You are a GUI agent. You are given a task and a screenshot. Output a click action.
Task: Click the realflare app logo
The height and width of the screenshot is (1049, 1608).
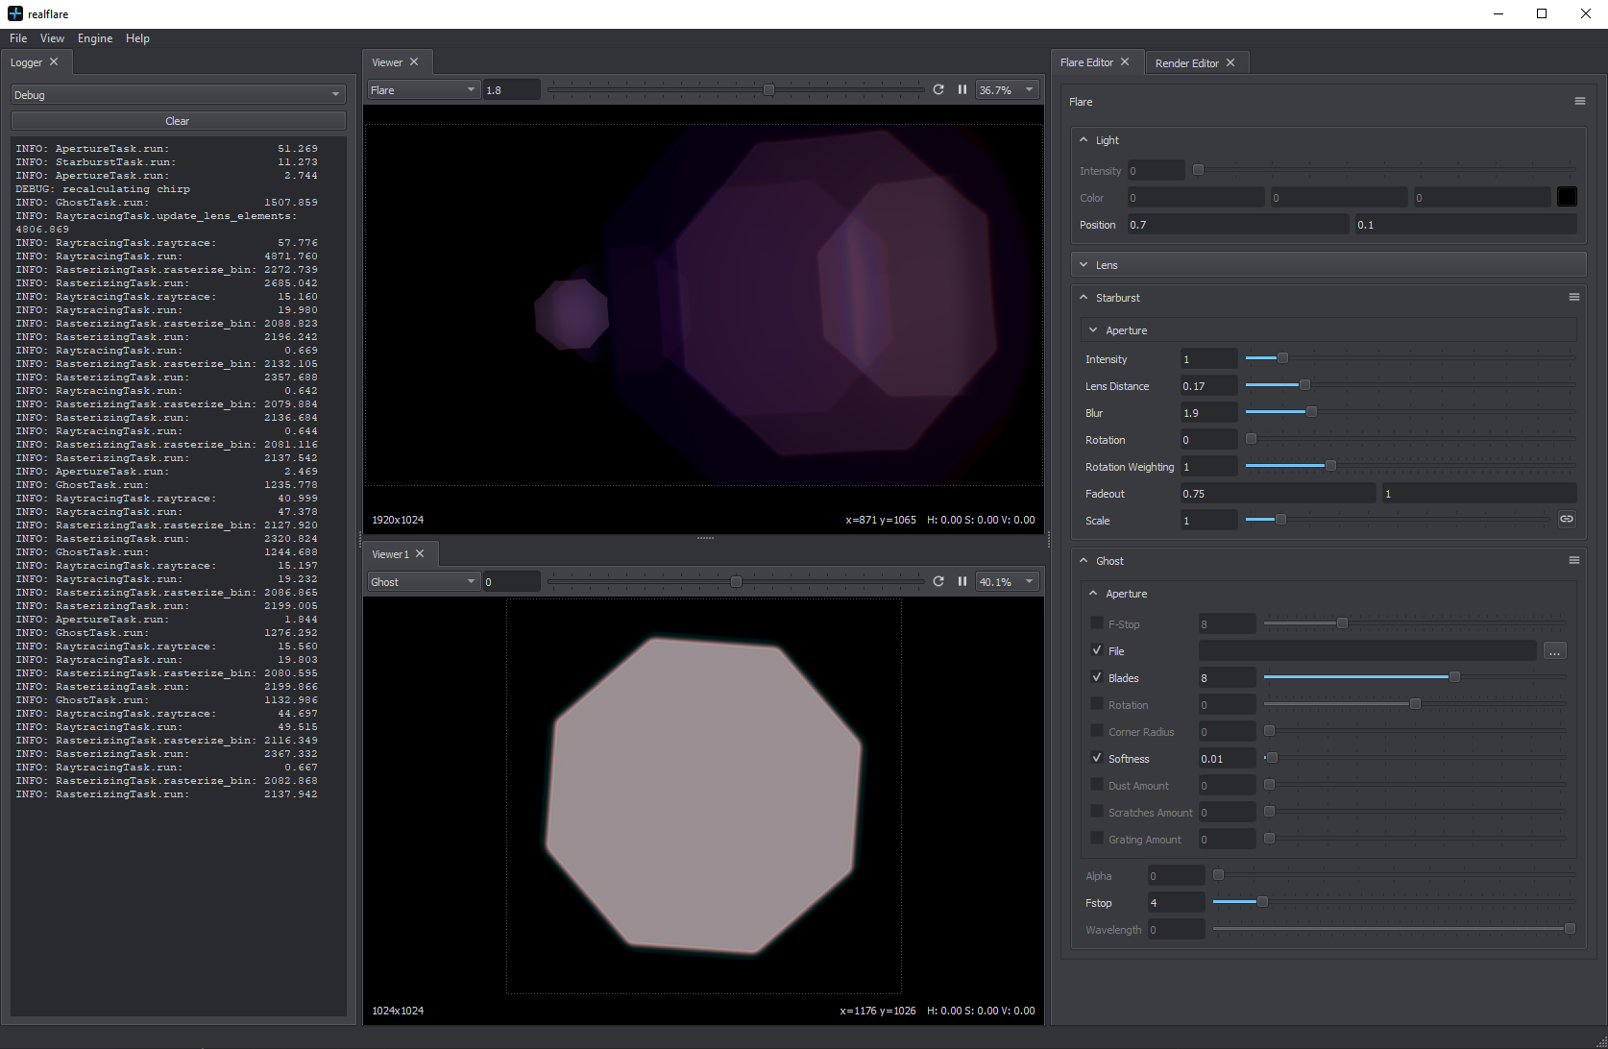14,13
